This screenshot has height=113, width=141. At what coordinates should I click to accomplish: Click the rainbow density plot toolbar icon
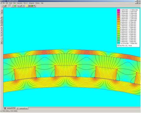(x=32, y=6)
